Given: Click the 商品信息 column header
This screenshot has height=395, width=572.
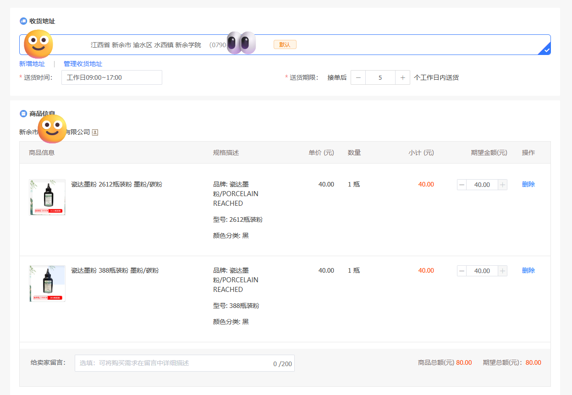Looking at the screenshot, I should (42, 153).
